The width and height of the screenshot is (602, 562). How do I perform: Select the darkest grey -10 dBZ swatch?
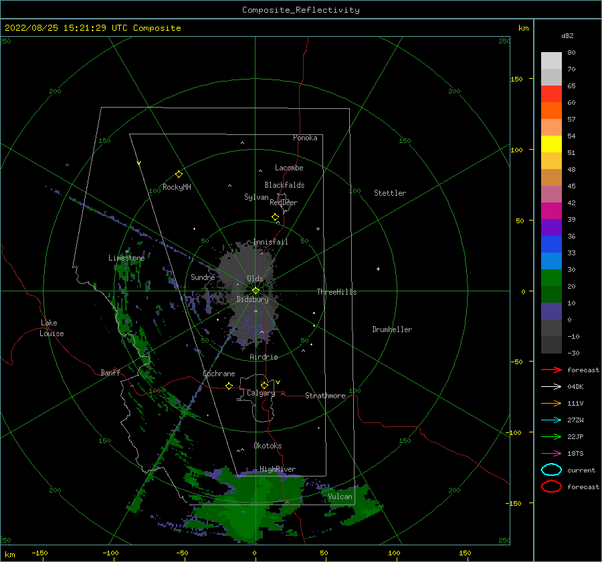pyautogui.click(x=551, y=344)
